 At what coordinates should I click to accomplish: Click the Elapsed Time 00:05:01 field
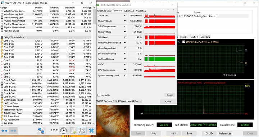coord(245,125)
